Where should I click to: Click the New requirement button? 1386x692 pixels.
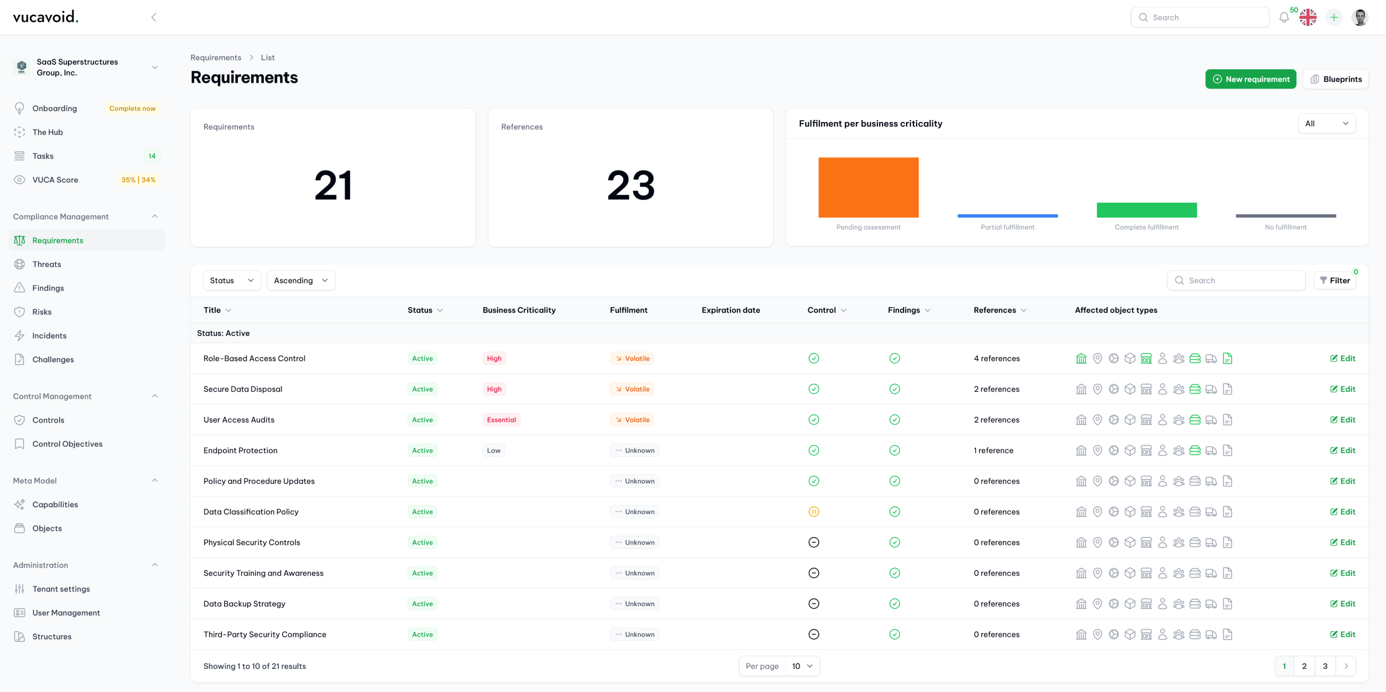point(1251,79)
